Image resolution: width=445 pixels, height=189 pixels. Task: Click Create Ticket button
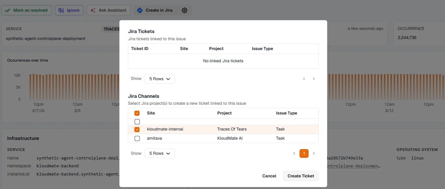click(301, 176)
